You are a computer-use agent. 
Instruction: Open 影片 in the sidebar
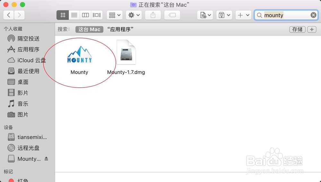click(27, 93)
